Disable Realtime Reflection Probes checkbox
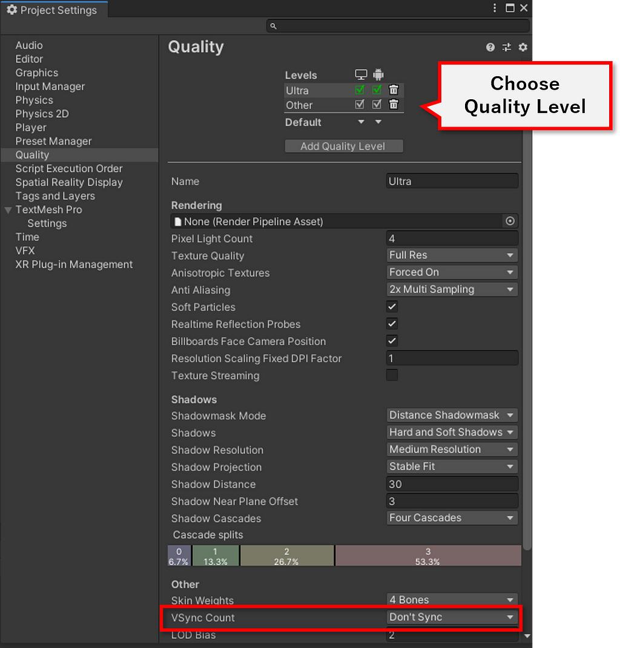This screenshot has height=648, width=620. coord(392,324)
